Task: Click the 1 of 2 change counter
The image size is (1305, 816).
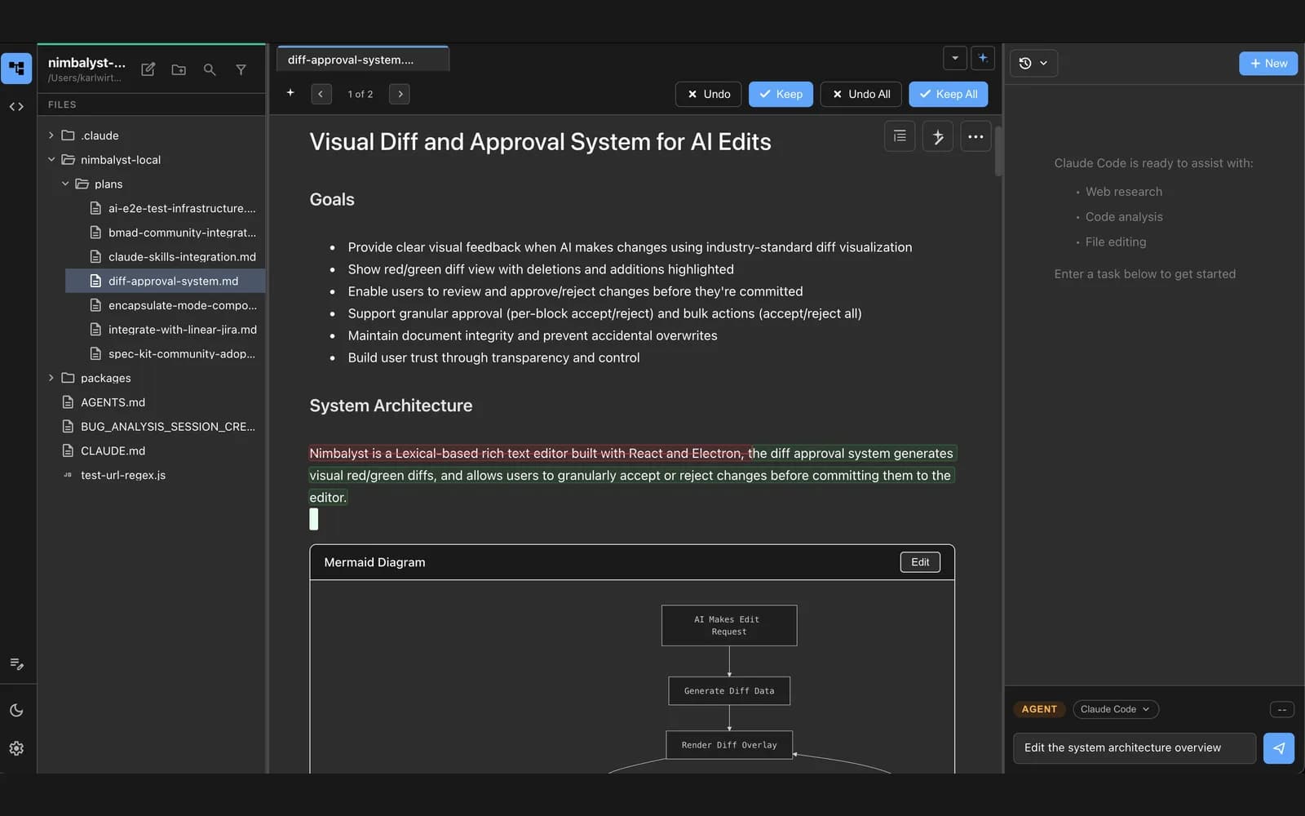Action: point(361,95)
